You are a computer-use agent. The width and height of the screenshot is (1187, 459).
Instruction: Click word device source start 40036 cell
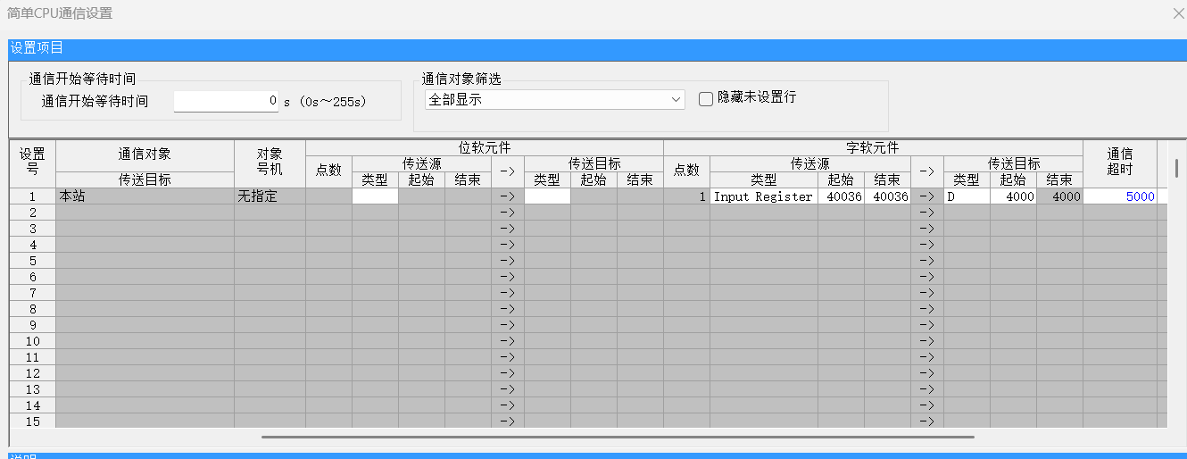[x=841, y=196]
